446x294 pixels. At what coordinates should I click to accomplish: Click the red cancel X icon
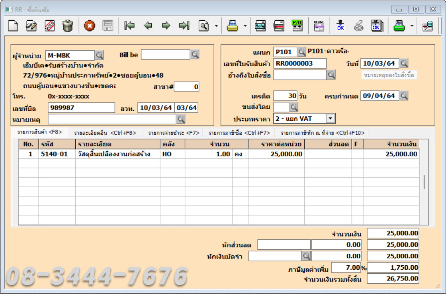[90, 26]
